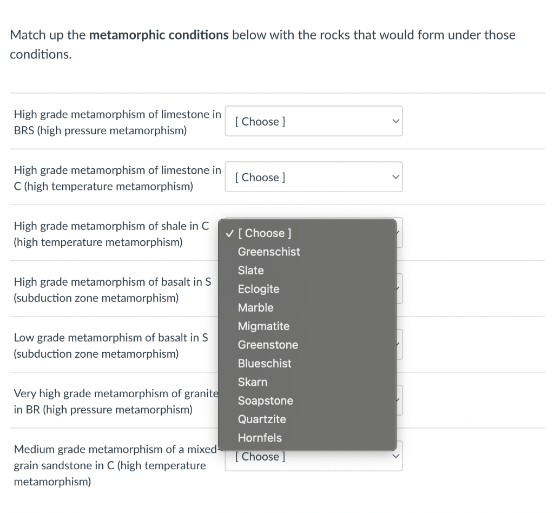Select Marble in the dropdown options
The image size is (554, 513).
256,307
